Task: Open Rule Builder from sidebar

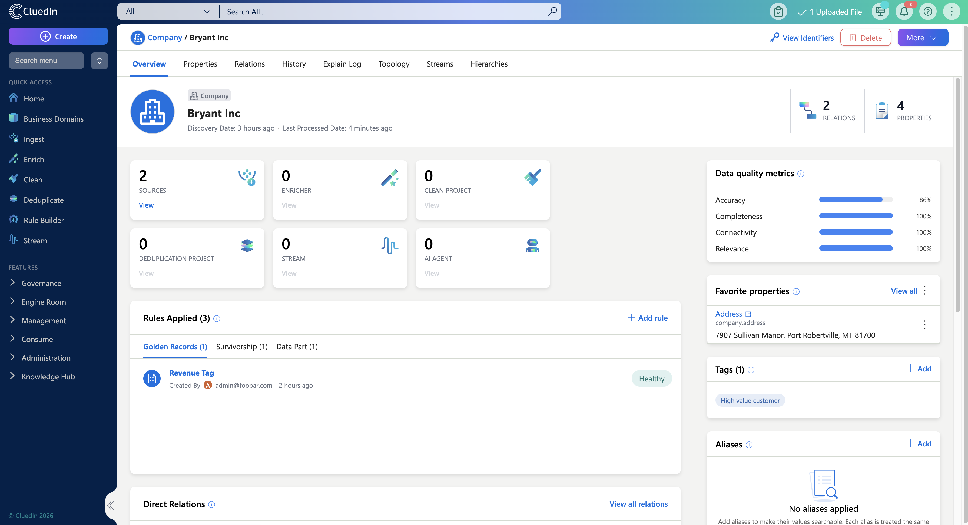Action: coord(44,220)
